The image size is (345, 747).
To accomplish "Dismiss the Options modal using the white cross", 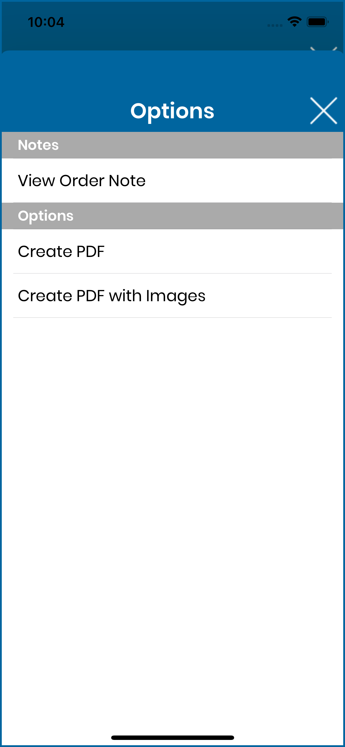I will click(x=323, y=111).
